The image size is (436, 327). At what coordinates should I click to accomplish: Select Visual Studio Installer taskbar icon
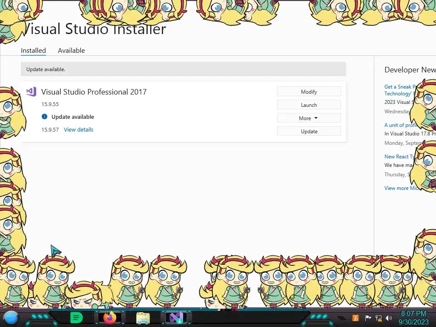click(176, 318)
